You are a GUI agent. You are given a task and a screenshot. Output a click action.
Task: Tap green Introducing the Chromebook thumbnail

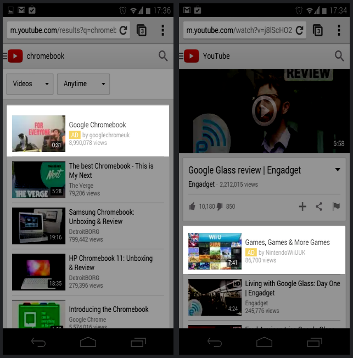click(x=38, y=314)
